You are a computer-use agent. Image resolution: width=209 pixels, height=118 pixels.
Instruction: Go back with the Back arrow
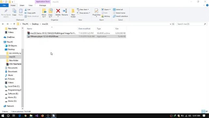click(x=3, y=24)
